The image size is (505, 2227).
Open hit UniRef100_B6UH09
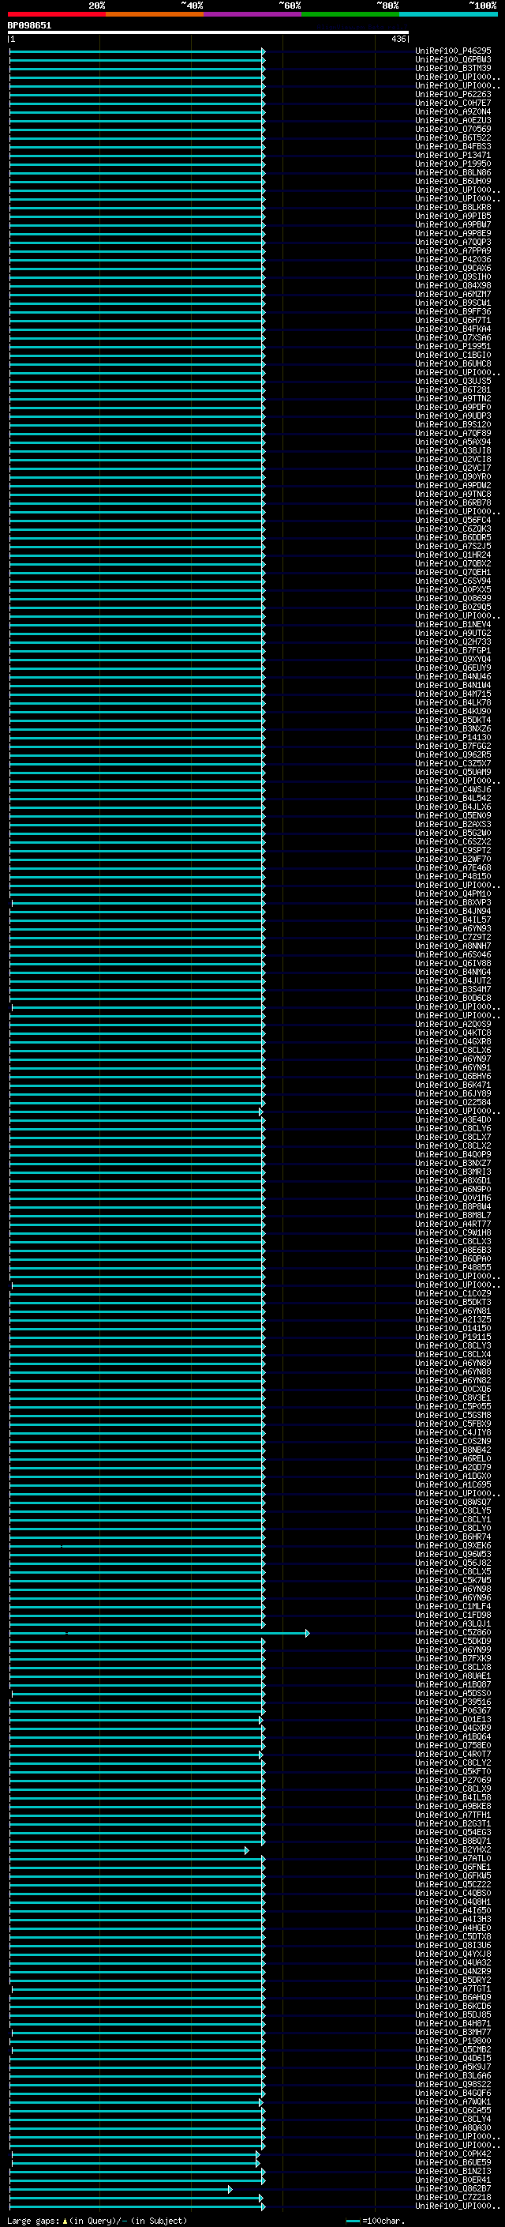[x=453, y=181]
